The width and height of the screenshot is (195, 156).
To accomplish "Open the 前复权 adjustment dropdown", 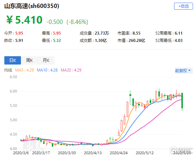I will click(x=184, y=71).
